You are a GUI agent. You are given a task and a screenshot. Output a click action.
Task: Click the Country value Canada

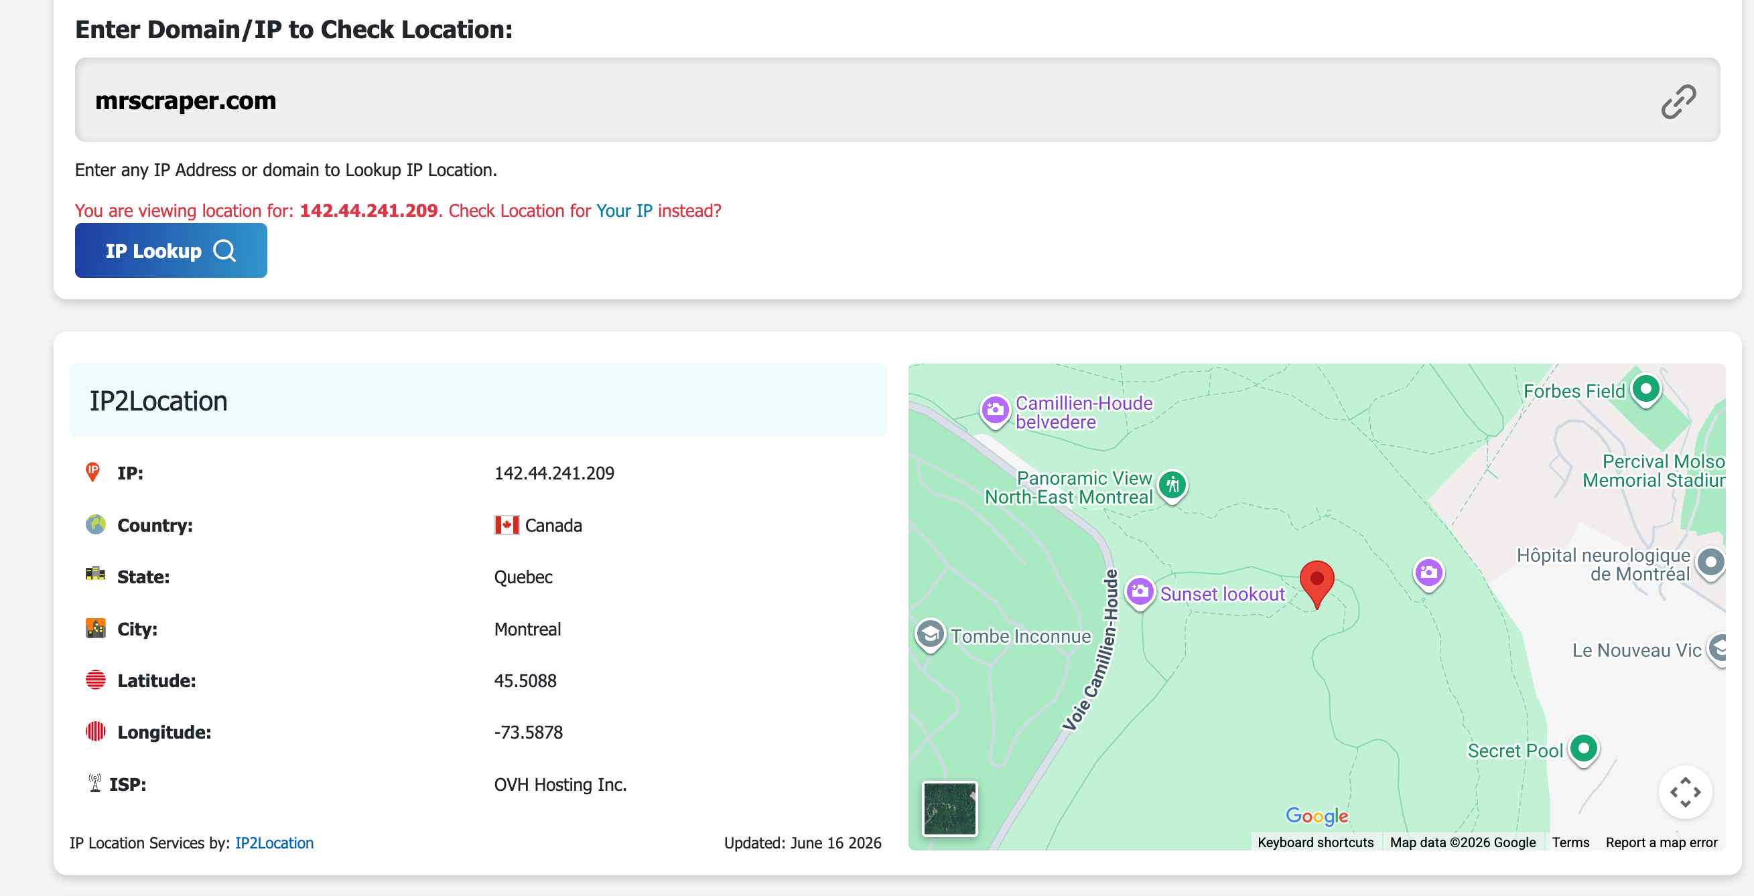click(553, 526)
